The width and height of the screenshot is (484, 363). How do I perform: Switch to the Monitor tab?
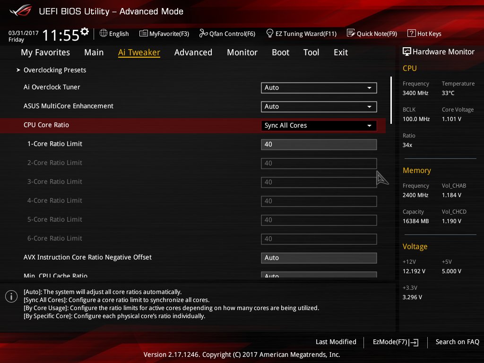242,52
